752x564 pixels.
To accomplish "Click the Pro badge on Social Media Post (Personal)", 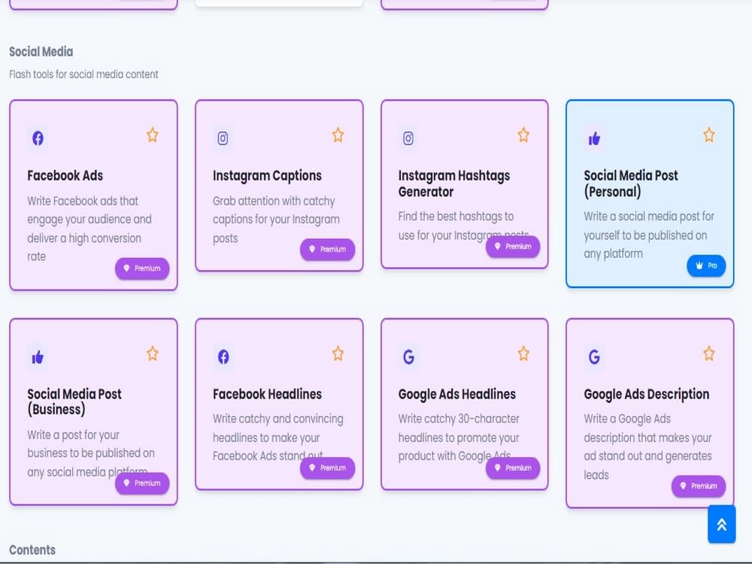I will click(706, 265).
